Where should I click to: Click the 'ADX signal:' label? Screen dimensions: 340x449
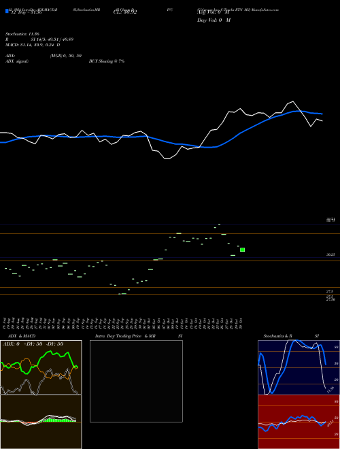[x=16, y=61]
